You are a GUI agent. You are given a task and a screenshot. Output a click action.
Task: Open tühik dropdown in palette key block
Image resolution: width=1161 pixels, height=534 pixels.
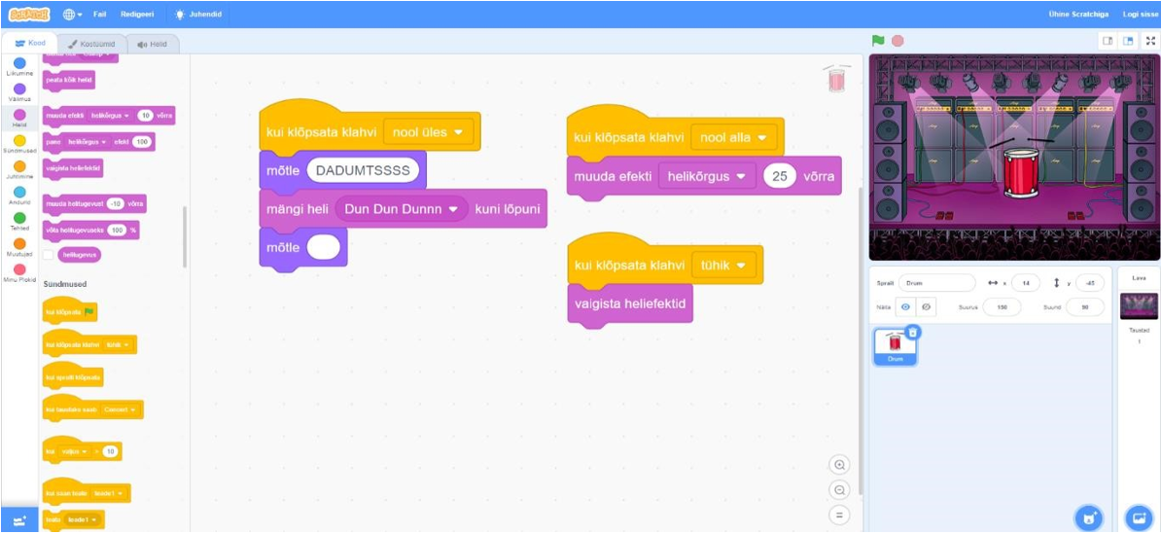point(117,345)
